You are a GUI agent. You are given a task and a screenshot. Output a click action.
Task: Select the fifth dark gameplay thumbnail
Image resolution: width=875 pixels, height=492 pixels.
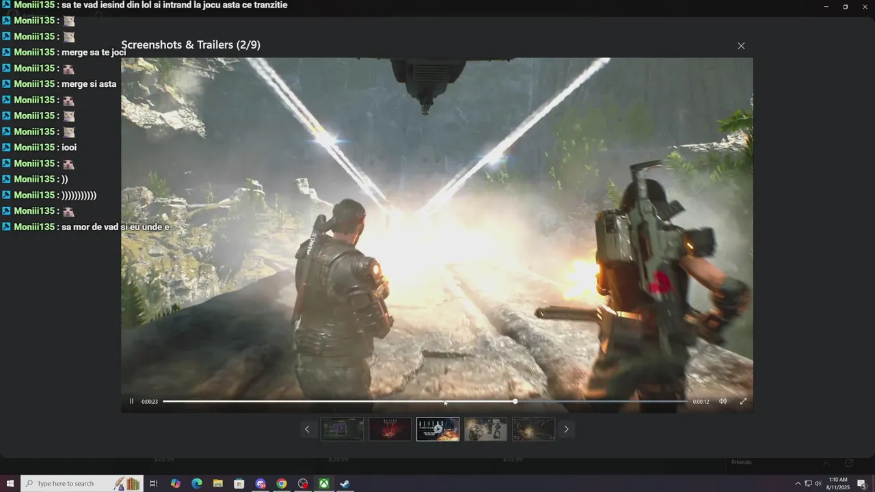pyautogui.click(x=534, y=429)
